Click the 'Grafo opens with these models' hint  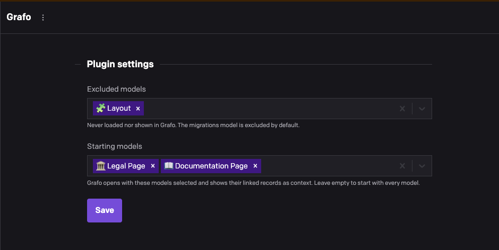click(253, 183)
